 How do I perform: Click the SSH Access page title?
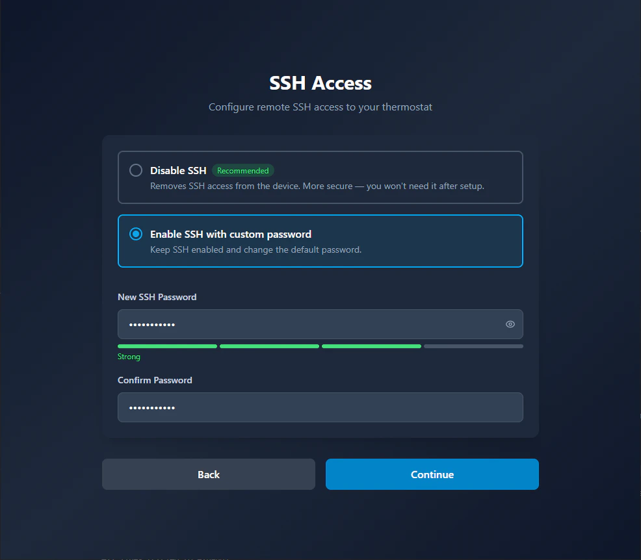tap(320, 83)
